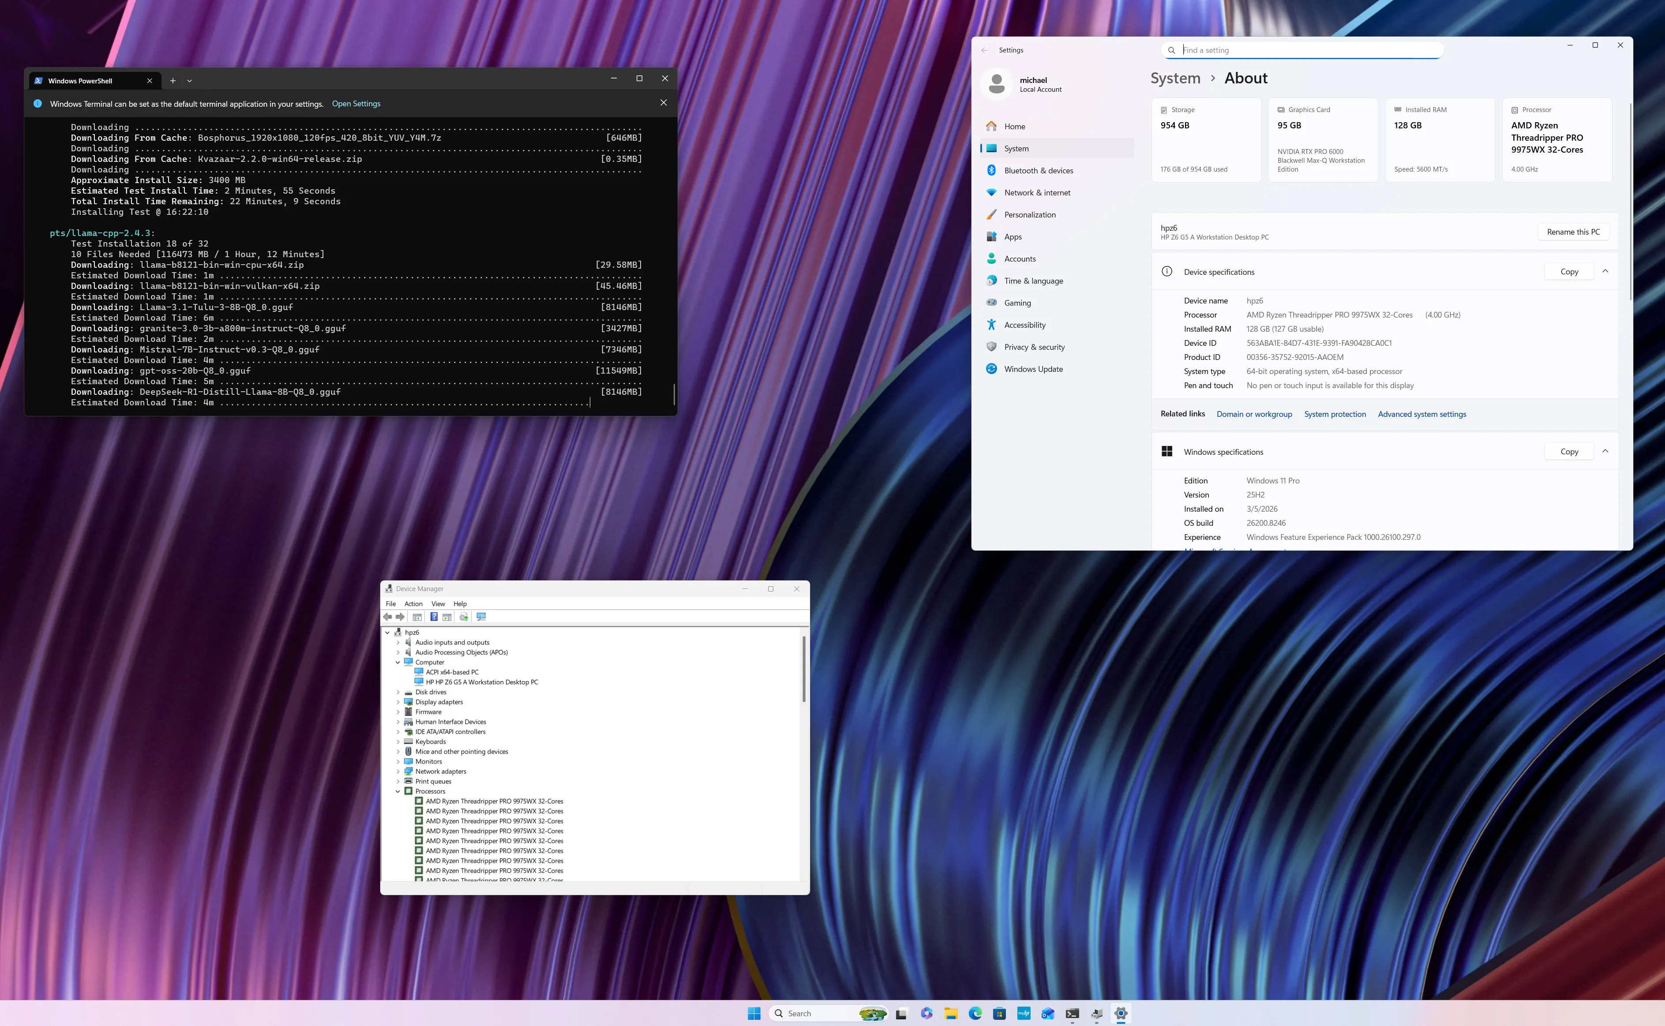This screenshot has width=1665, height=1026.
Task: Open the Action menu in Device Manager
Action: (x=413, y=604)
